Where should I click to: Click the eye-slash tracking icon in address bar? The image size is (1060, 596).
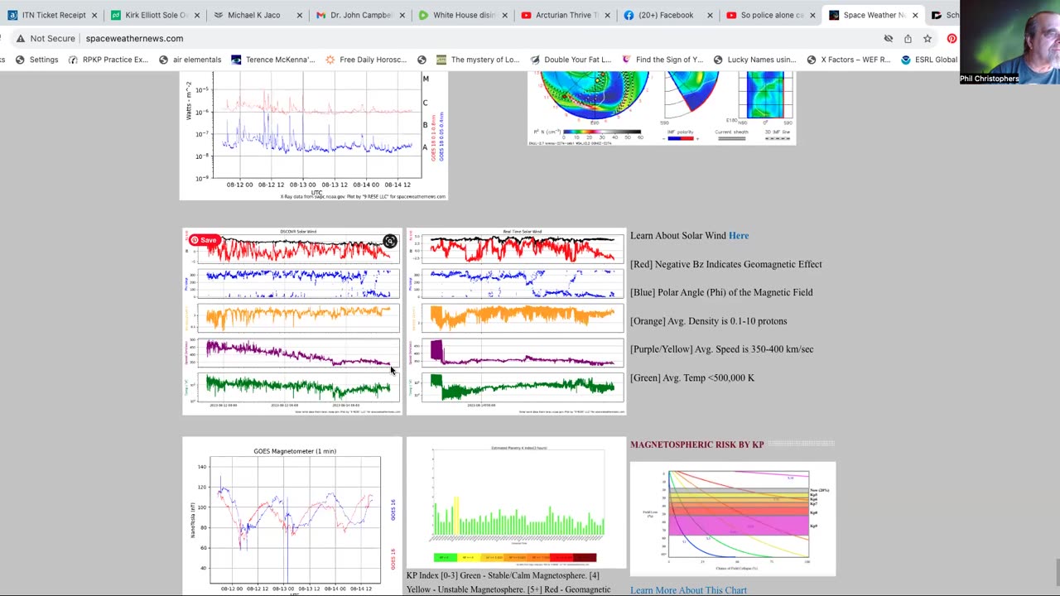click(889, 38)
